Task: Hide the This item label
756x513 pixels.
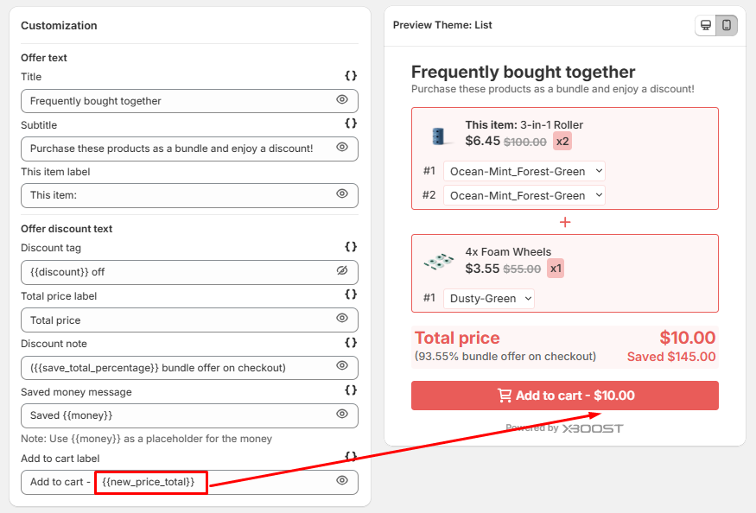Action: (342, 194)
